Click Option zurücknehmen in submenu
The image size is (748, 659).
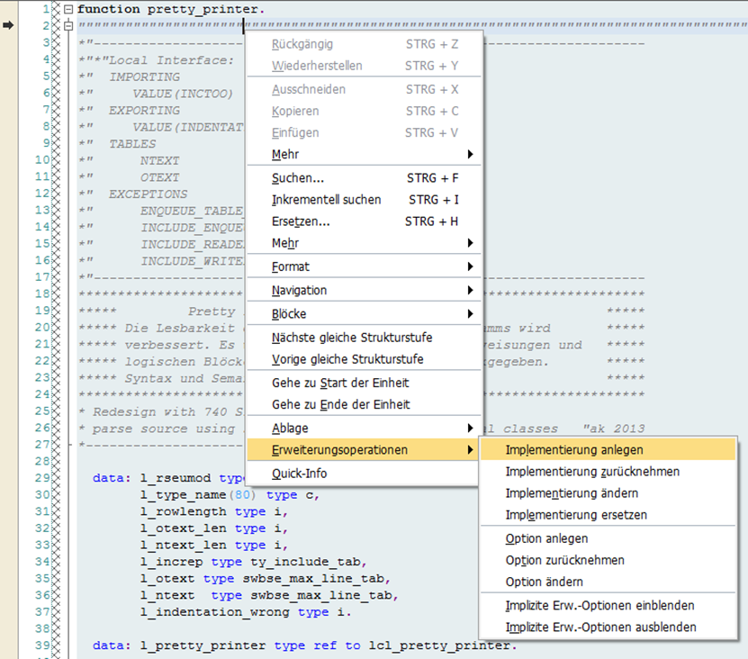pyautogui.click(x=608, y=560)
